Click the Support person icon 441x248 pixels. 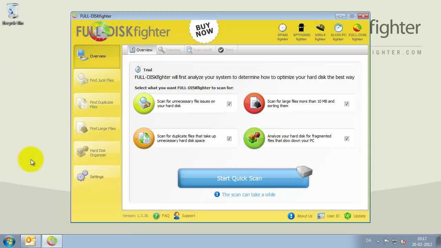tap(177, 216)
